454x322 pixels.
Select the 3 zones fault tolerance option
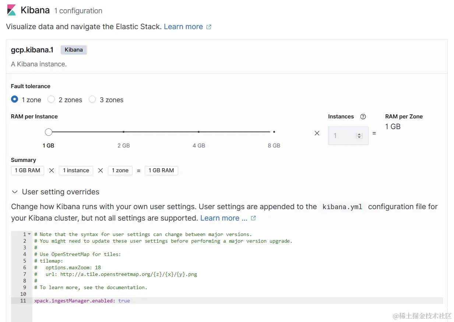click(92, 99)
